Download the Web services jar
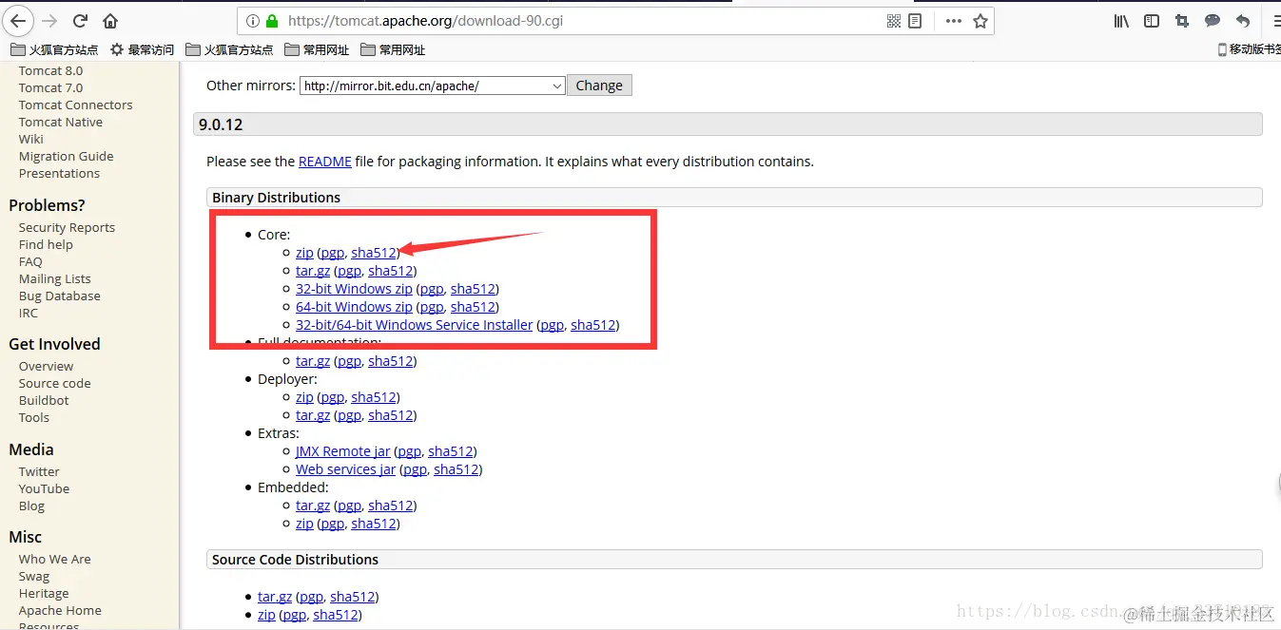Screen dimensions: 1281x630 (x=346, y=469)
